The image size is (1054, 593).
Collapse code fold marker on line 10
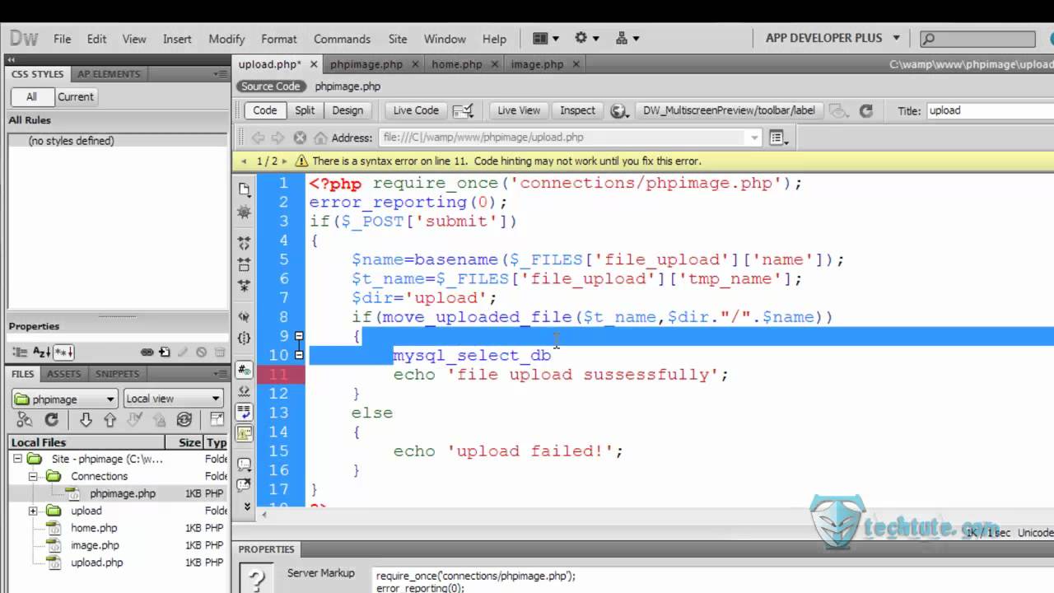coord(299,355)
